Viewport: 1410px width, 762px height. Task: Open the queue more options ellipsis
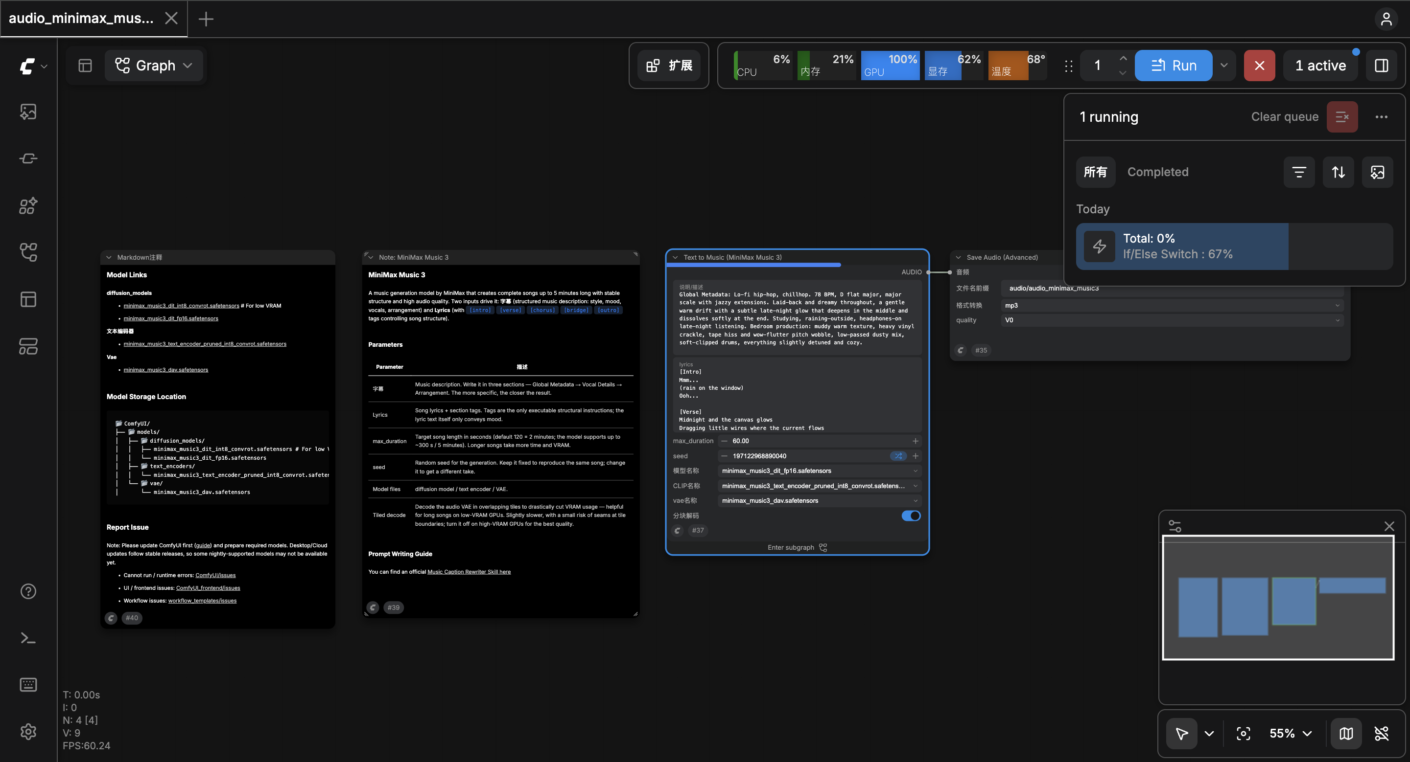1382,116
